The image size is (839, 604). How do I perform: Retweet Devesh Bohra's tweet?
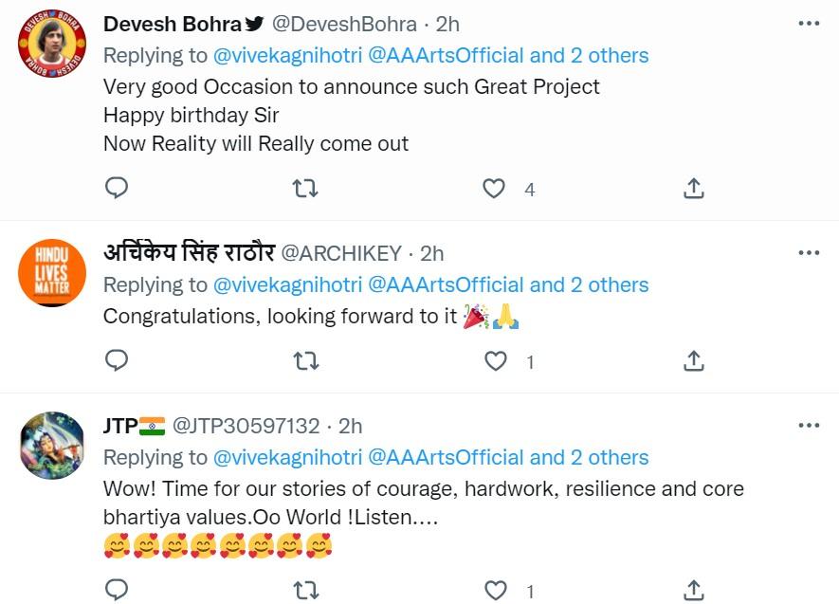click(305, 188)
